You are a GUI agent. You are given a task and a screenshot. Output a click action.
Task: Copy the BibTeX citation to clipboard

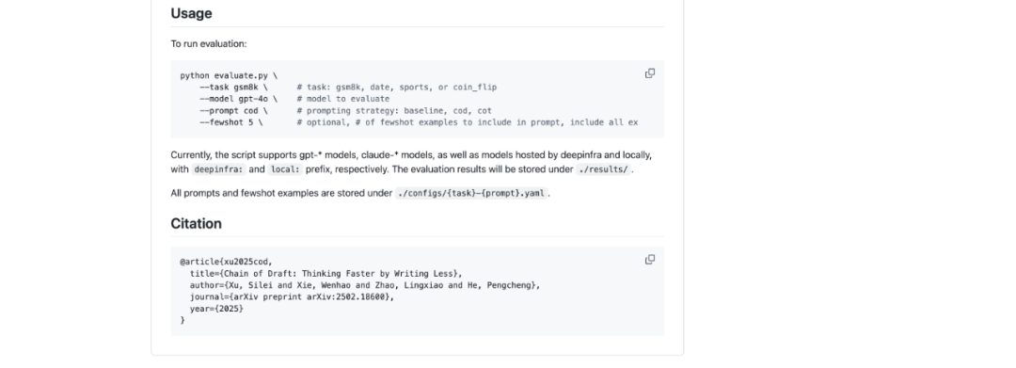(650, 259)
